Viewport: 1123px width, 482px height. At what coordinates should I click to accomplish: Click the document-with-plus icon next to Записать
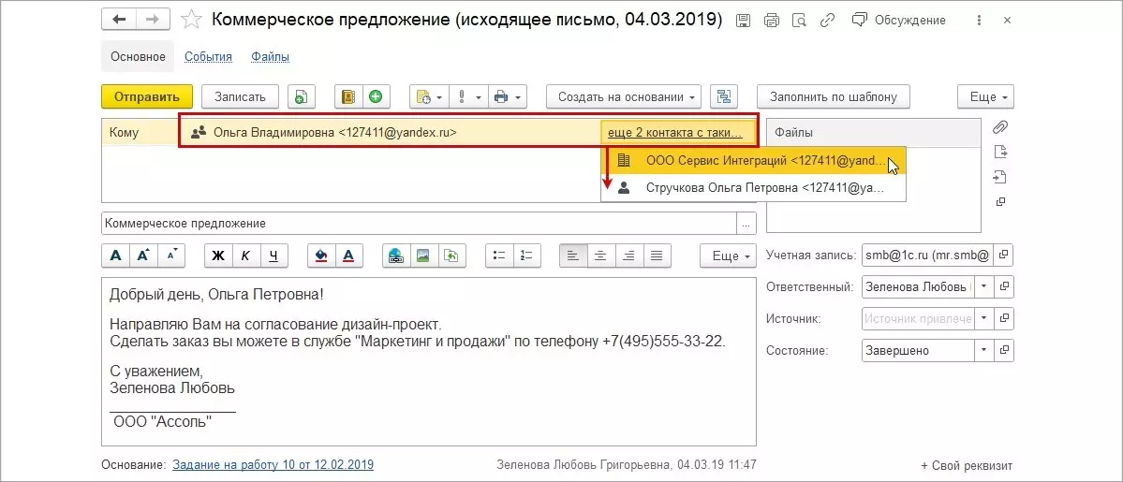(x=302, y=96)
